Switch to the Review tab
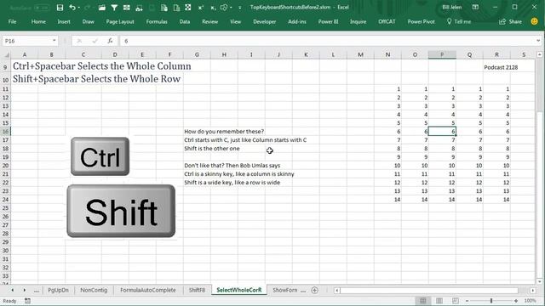Viewport: 545px width, 306px height. (210, 21)
